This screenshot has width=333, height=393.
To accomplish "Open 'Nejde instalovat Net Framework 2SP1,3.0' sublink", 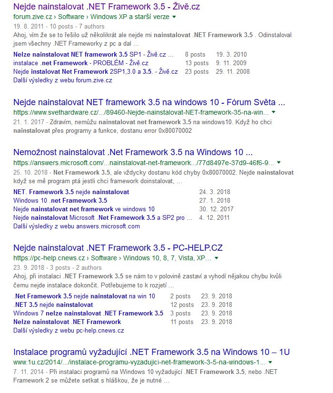I will coord(96,71).
